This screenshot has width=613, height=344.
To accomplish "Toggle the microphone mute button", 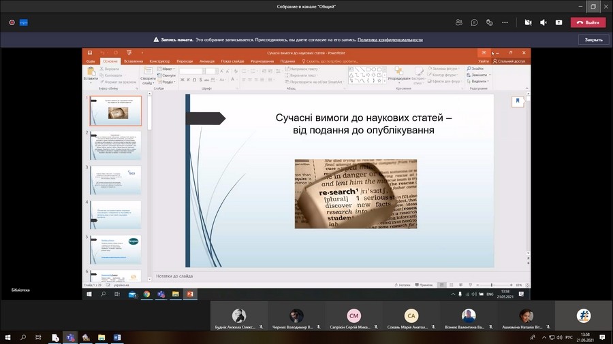I will [543, 22].
